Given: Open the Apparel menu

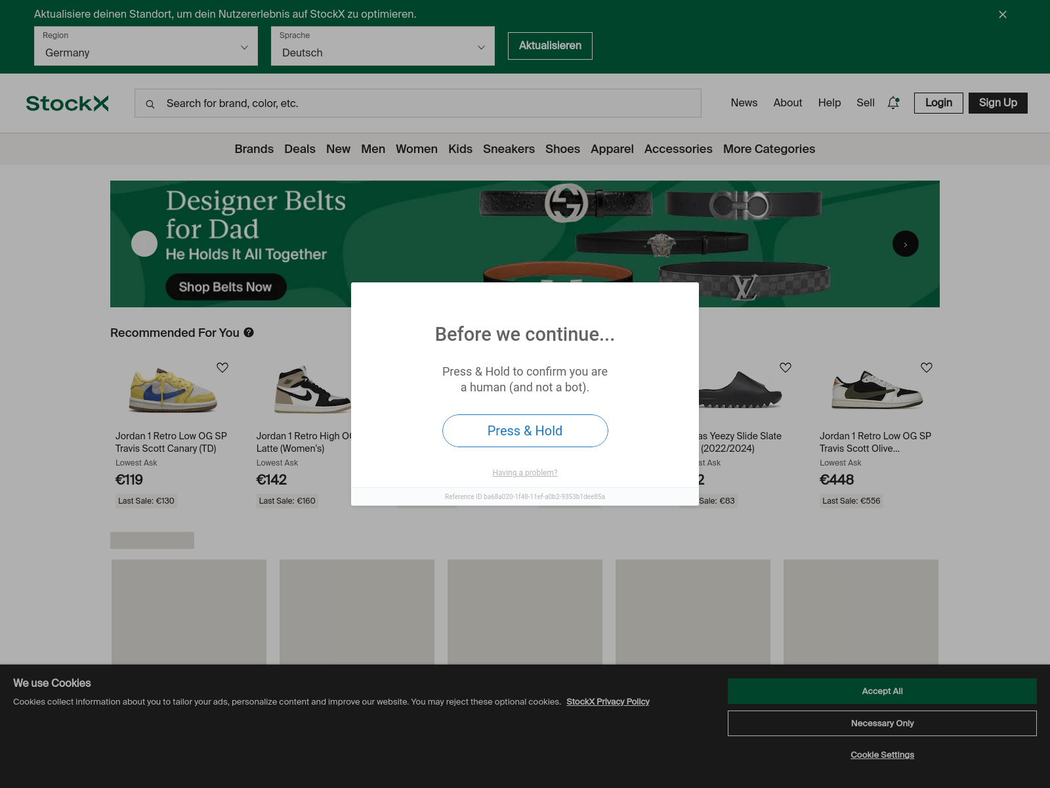Looking at the screenshot, I should coord(612,149).
